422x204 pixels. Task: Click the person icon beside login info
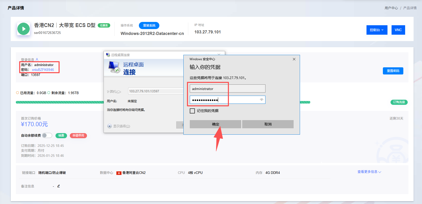tap(37, 59)
